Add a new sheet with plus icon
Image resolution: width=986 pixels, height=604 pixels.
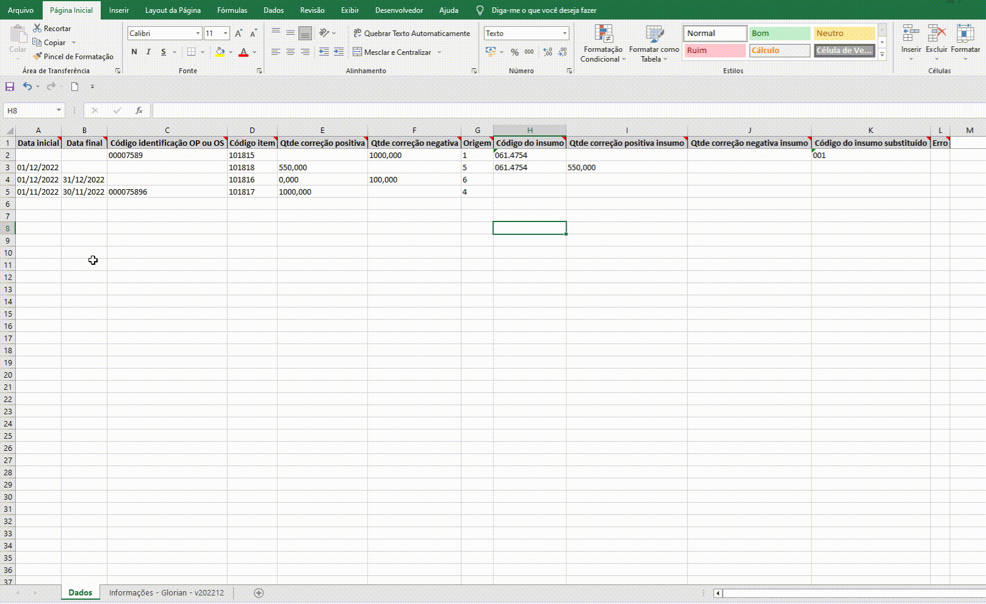[x=259, y=593]
